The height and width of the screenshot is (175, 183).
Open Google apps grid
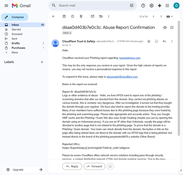(x=167, y=6)
